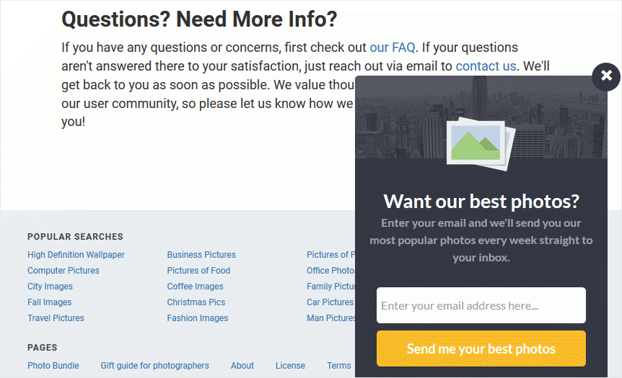622x378 pixels.
Task: Select Pictures of Food link
Action: click(198, 270)
